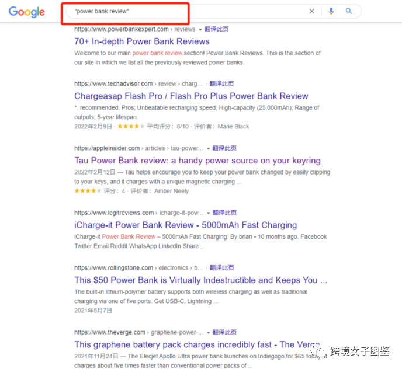Clear the search query with X
402x369 pixels.
click(312, 11)
